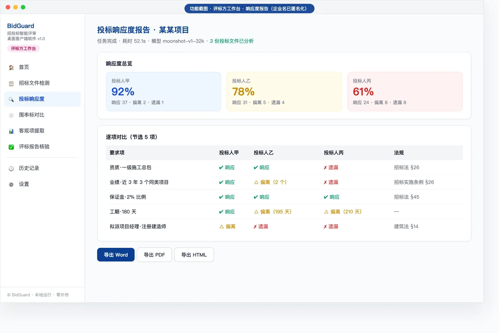Click 投标人甲 偏离 cell in 拟派项目经理 row
Image resolution: width=499 pixels, height=333 pixels.
click(x=228, y=226)
